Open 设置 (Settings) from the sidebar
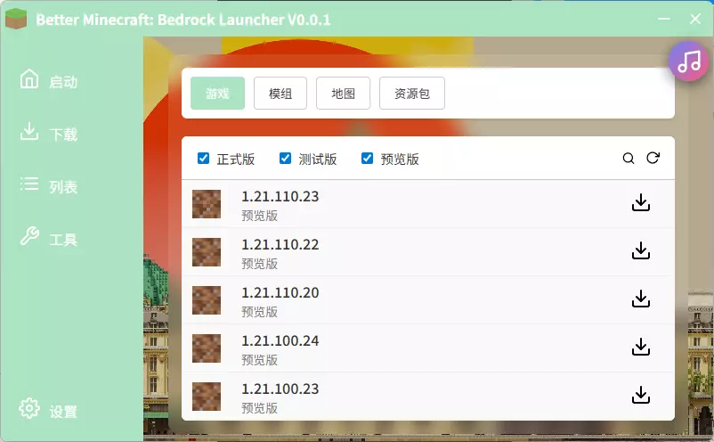This screenshot has width=714, height=442. click(x=49, y=410)
